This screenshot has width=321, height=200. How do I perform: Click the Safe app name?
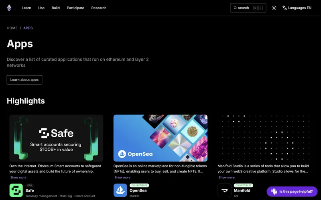click(30, 191)
